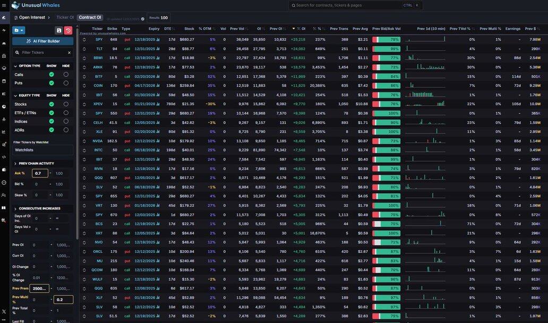The image size is (548, 323).
Task: Open the blue folder dropdown button
Action: pos(19,30)
